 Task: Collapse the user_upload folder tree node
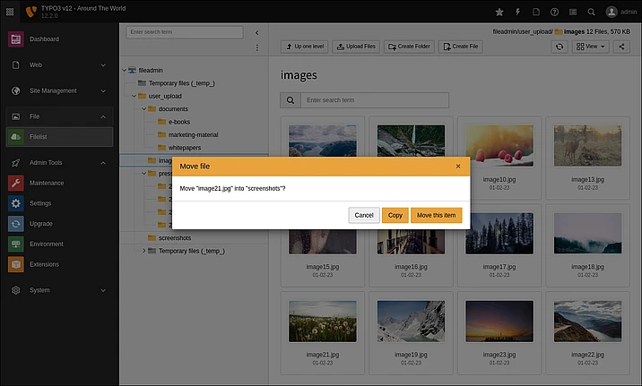point(133,96)
